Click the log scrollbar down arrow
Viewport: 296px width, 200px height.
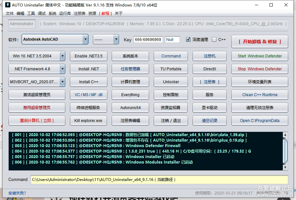tap(285, 167)
